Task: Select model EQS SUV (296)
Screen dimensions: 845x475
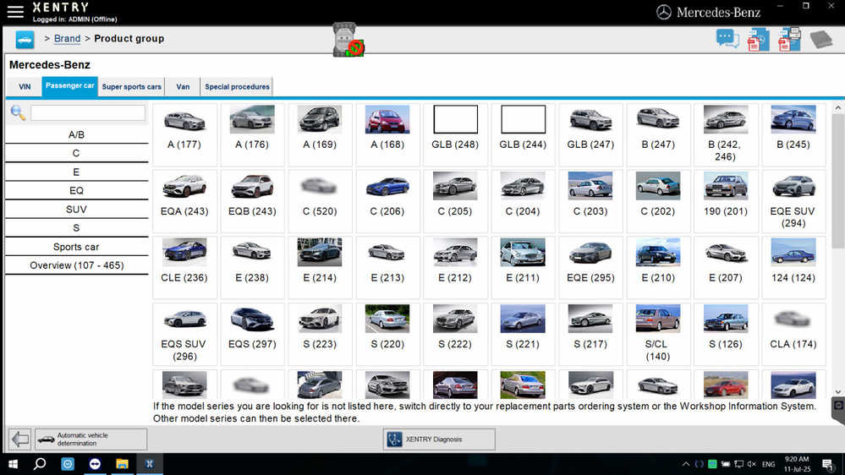Action: [x=184, y=334]
